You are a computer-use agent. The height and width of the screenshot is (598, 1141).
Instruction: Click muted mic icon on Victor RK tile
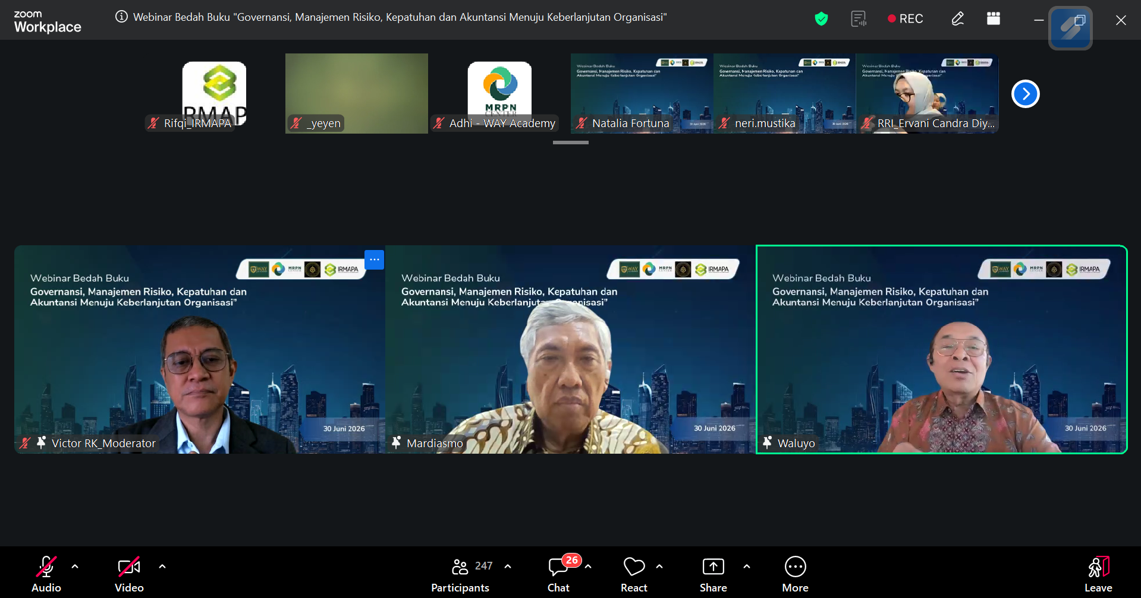point(25,442)
